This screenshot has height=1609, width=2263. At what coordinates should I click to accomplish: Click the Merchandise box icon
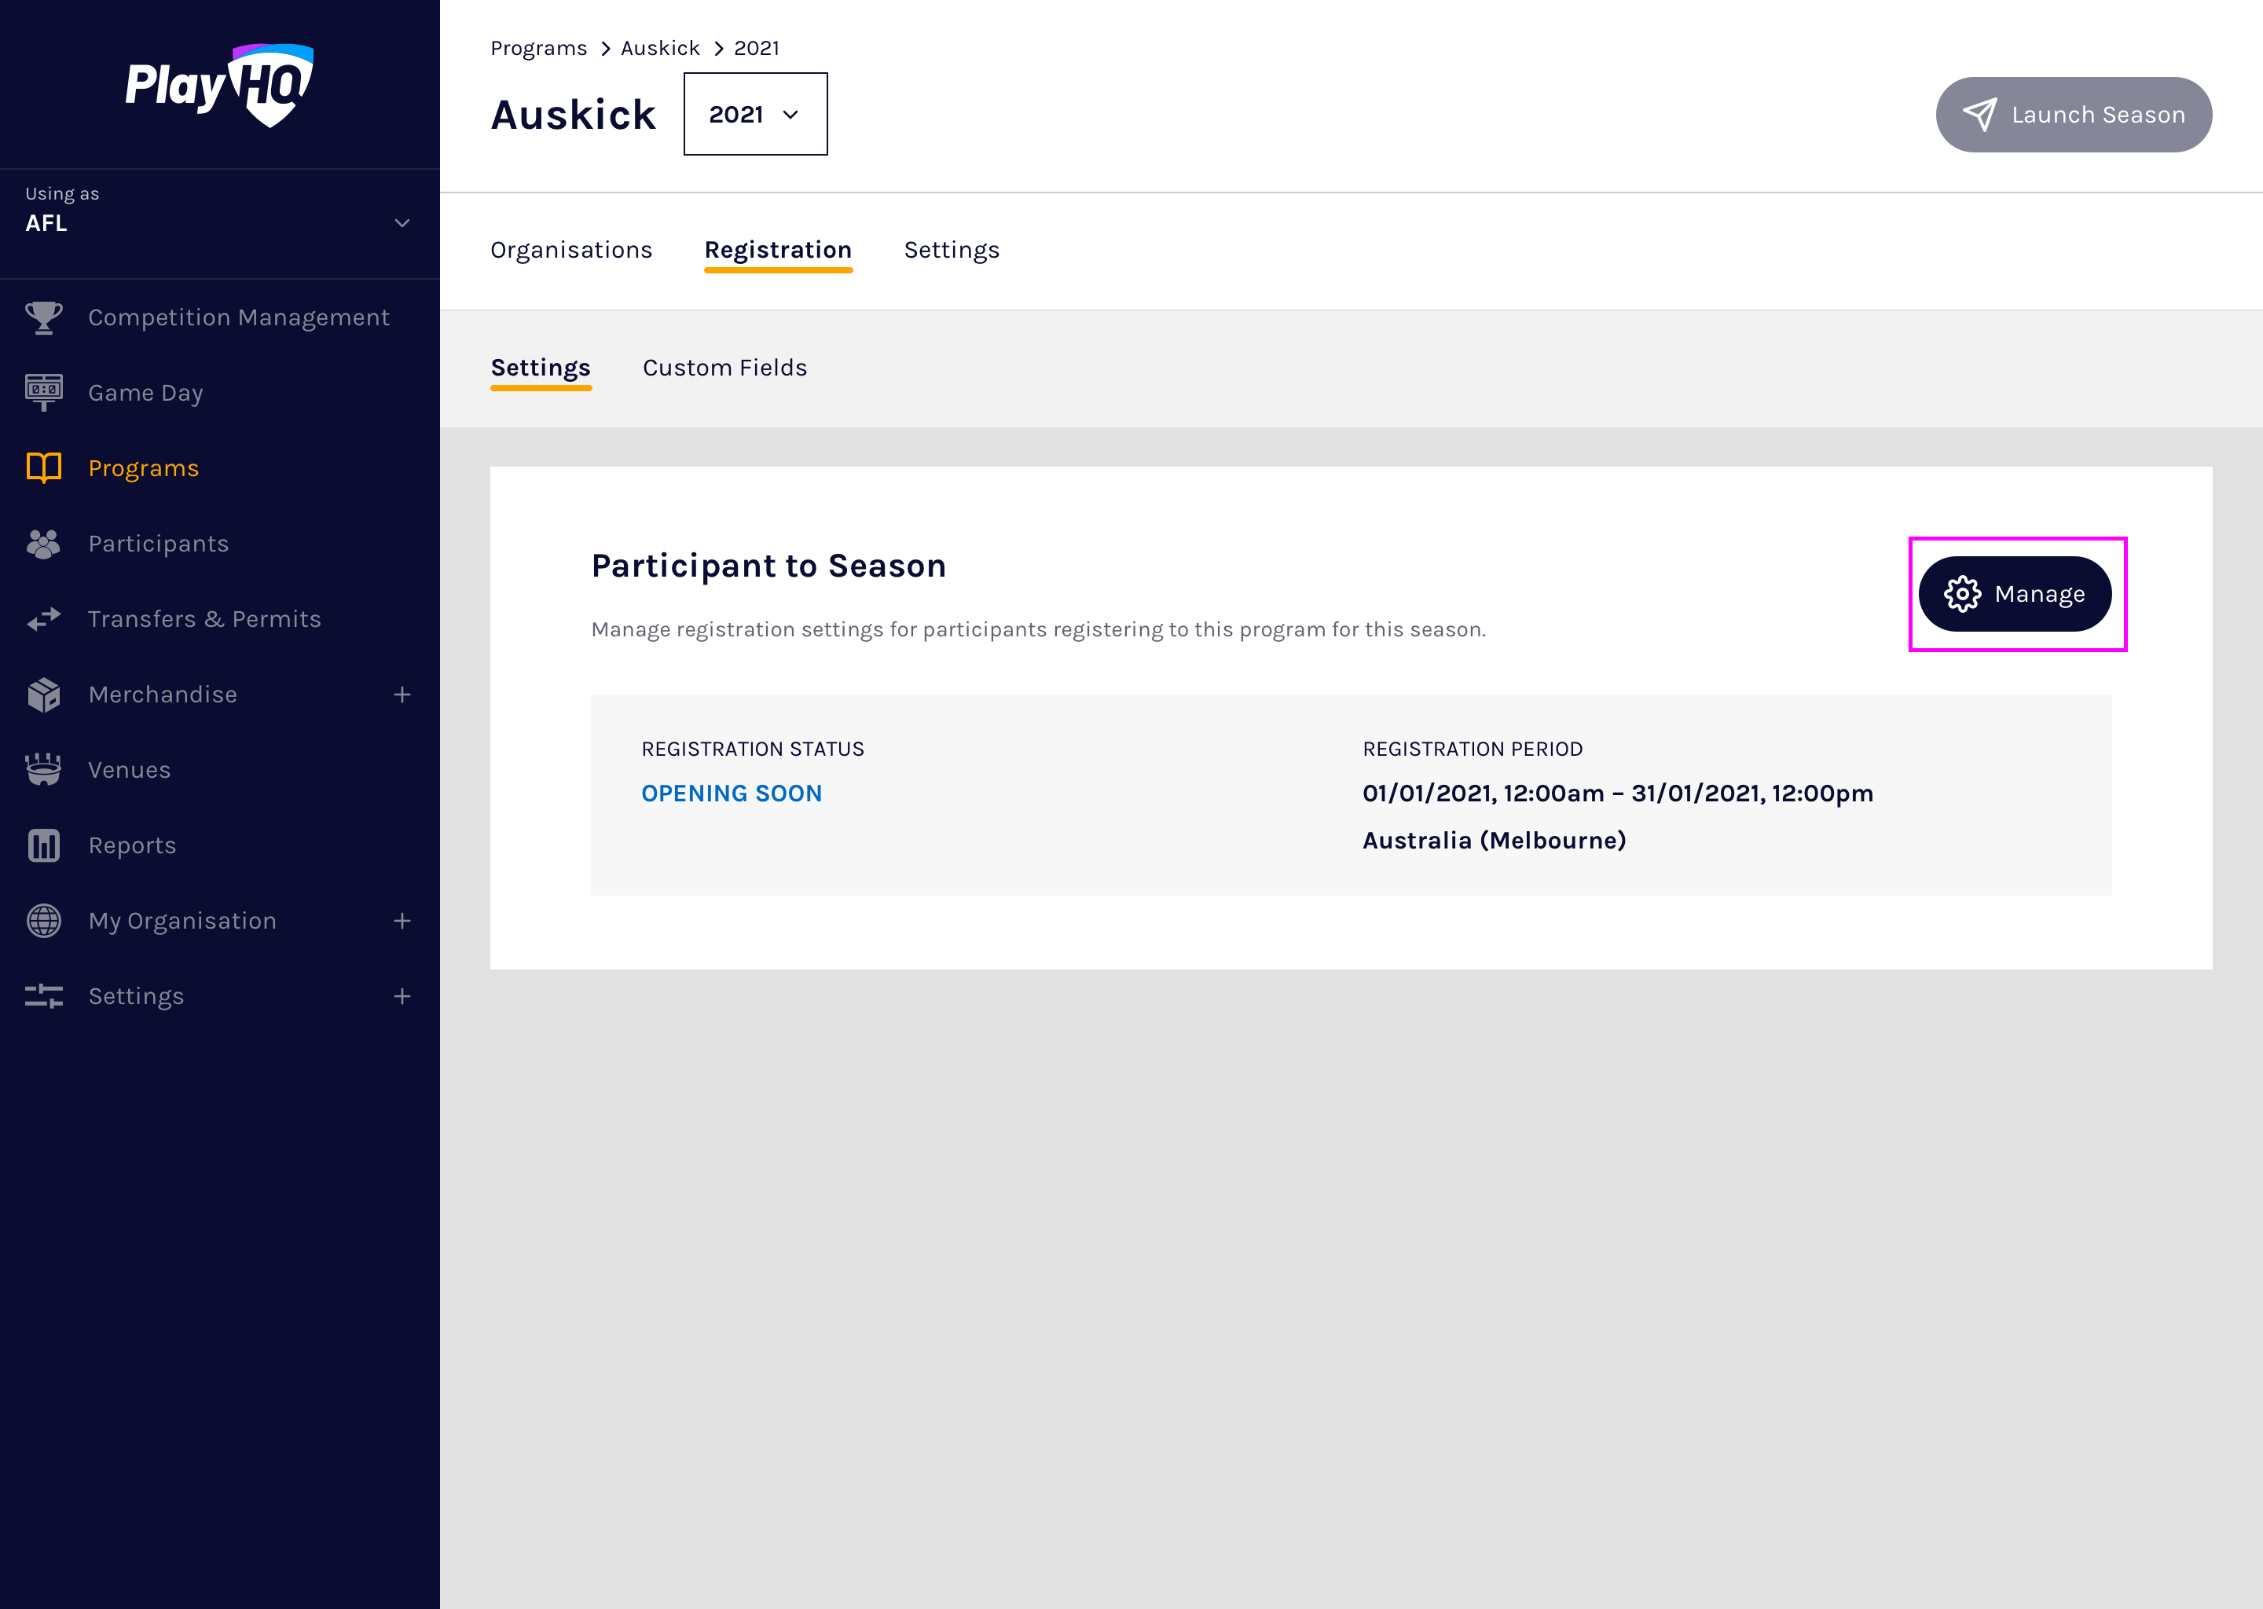[43, 695]
